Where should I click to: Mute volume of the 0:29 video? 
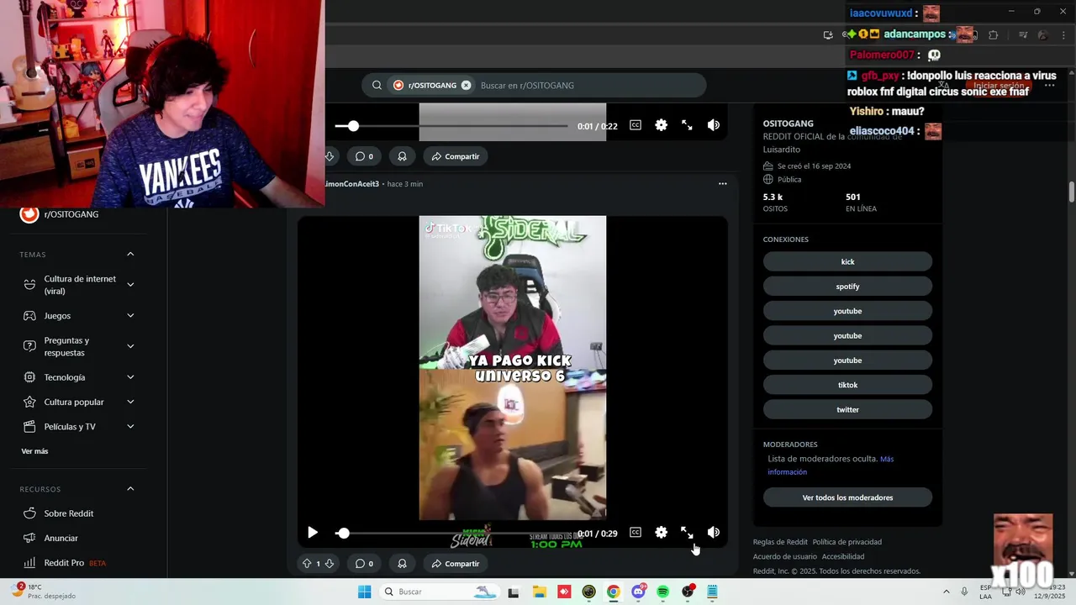[714, 533]
